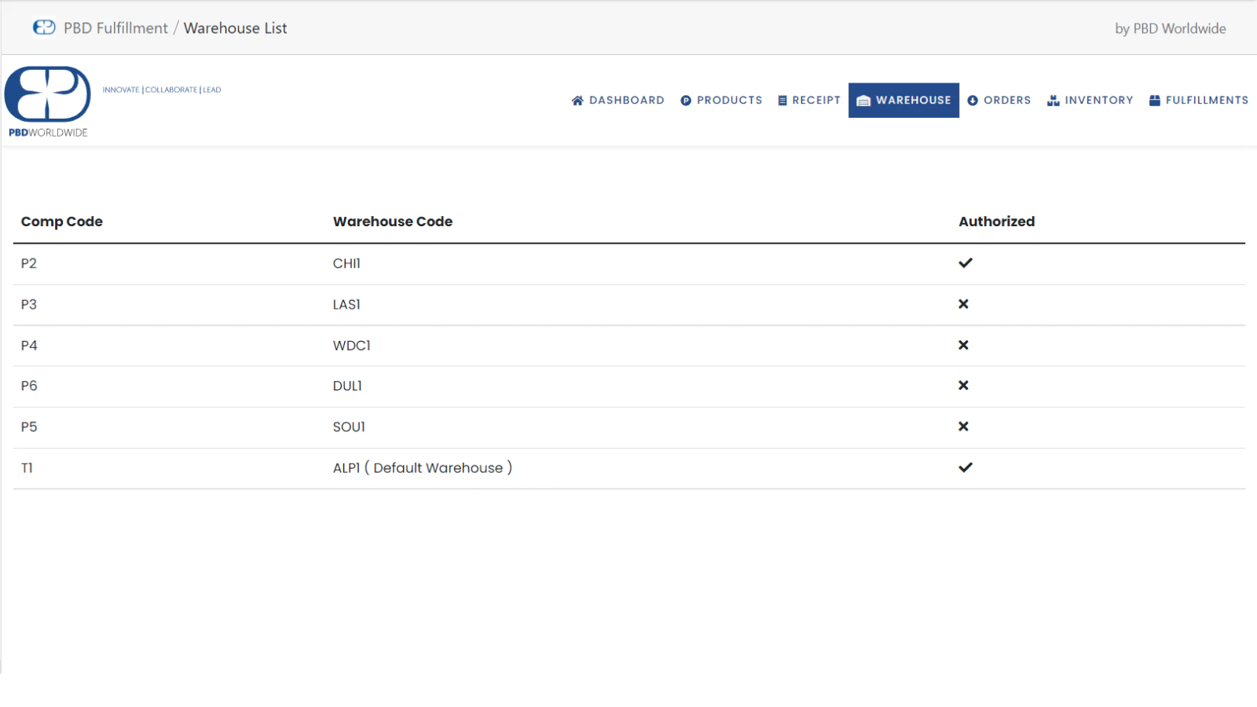Click the Products circle icon in navbar

pyautogui.click(x=686, y=101)
